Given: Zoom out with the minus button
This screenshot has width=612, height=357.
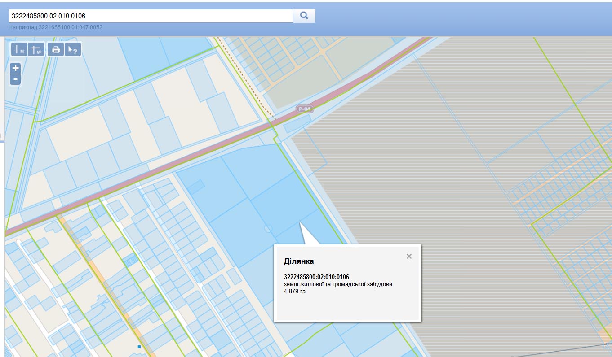Looking at the screenshot, I should [x=15, y=79].
